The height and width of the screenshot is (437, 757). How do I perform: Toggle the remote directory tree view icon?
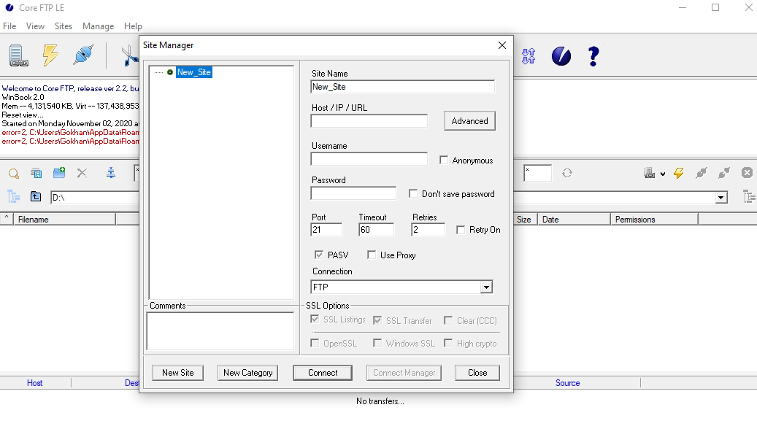(749, 196)
